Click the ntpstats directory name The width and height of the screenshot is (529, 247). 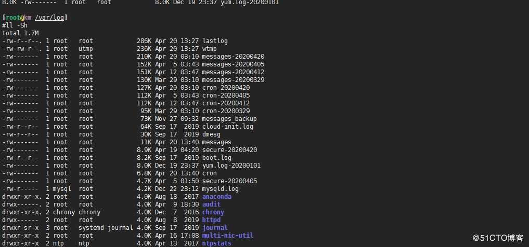point(216,243)
